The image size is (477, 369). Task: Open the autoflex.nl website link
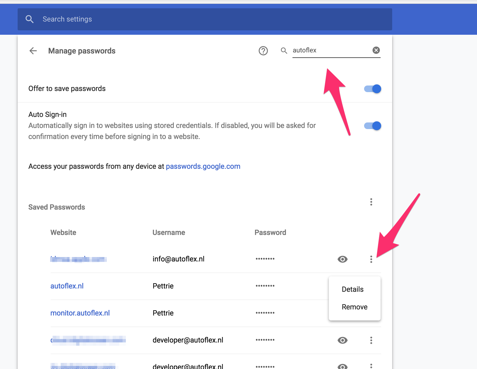[x=67, y=286]
